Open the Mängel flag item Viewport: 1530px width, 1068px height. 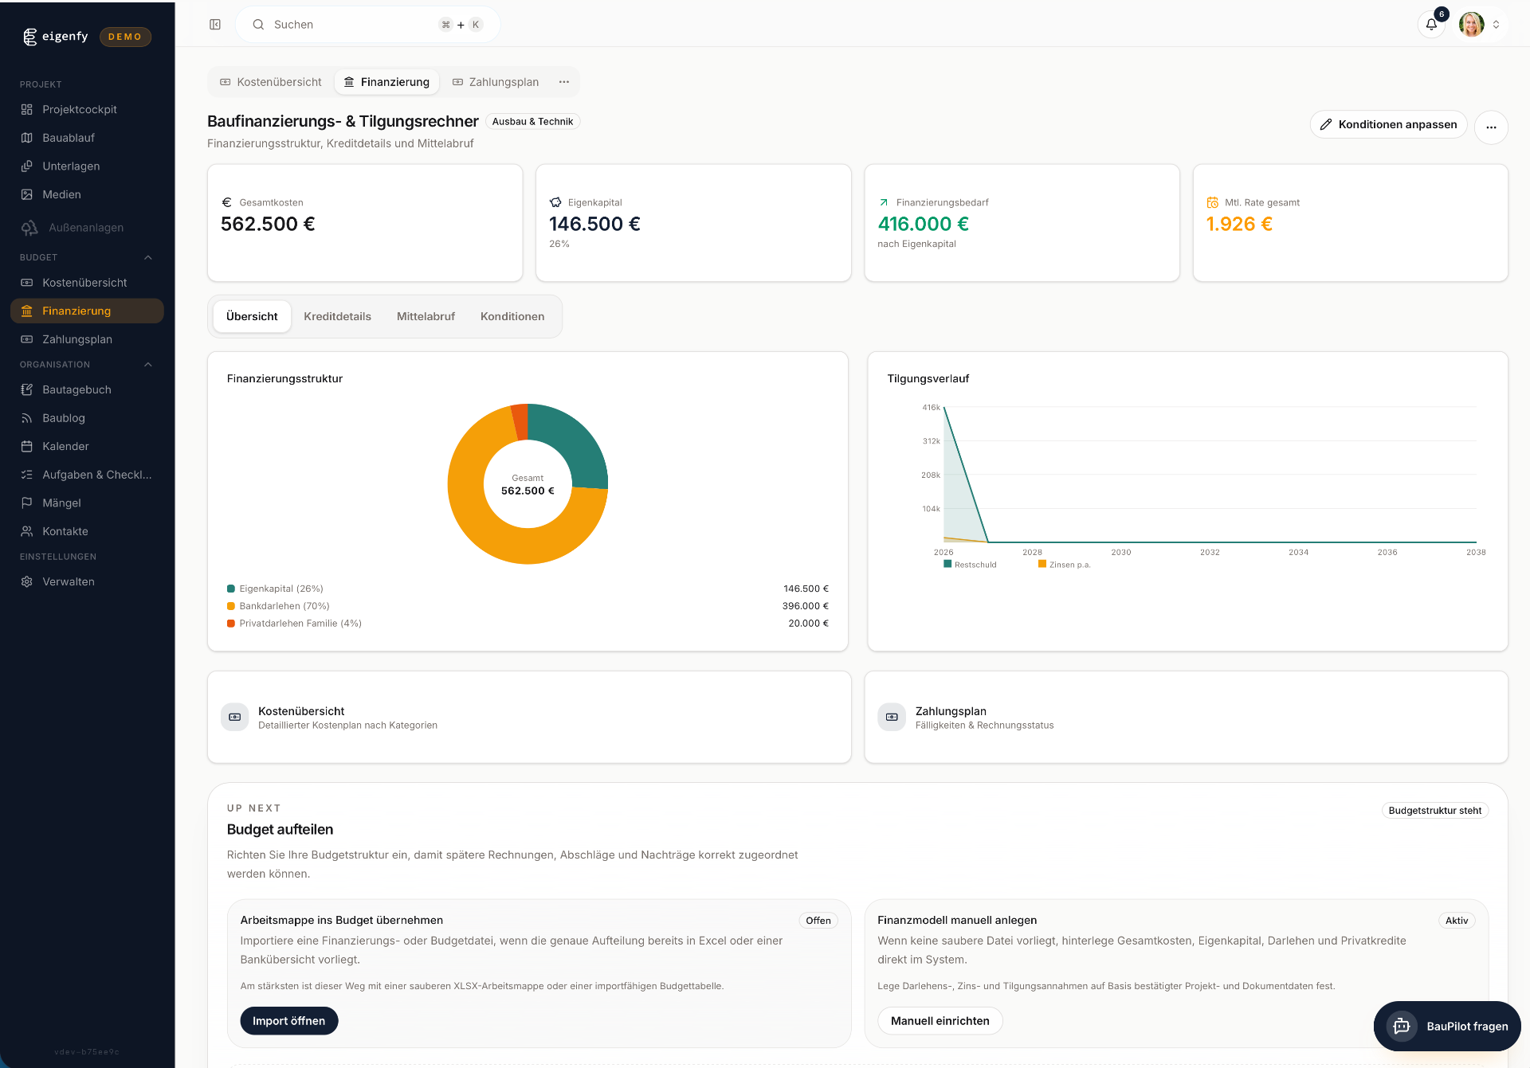[27, 503]
